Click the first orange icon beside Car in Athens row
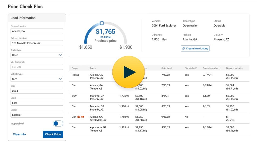Image resolution: width=257 pixels, height=144 pixels. click(79, 117)
